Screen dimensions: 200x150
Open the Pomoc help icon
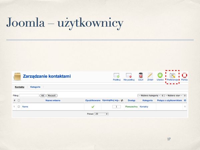pos(184,76)
